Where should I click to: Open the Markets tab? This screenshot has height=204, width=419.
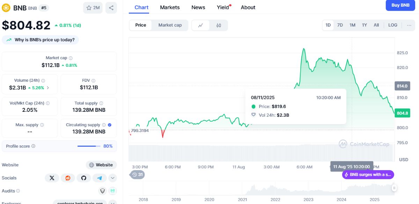click(170, 7)
